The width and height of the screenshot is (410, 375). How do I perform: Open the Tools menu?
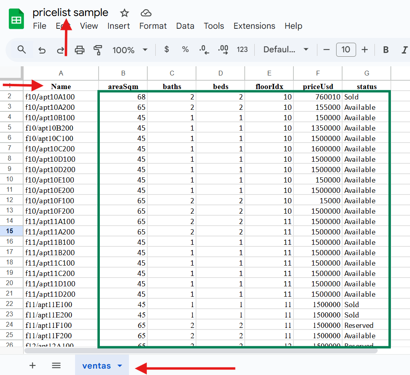click(214, 26)
